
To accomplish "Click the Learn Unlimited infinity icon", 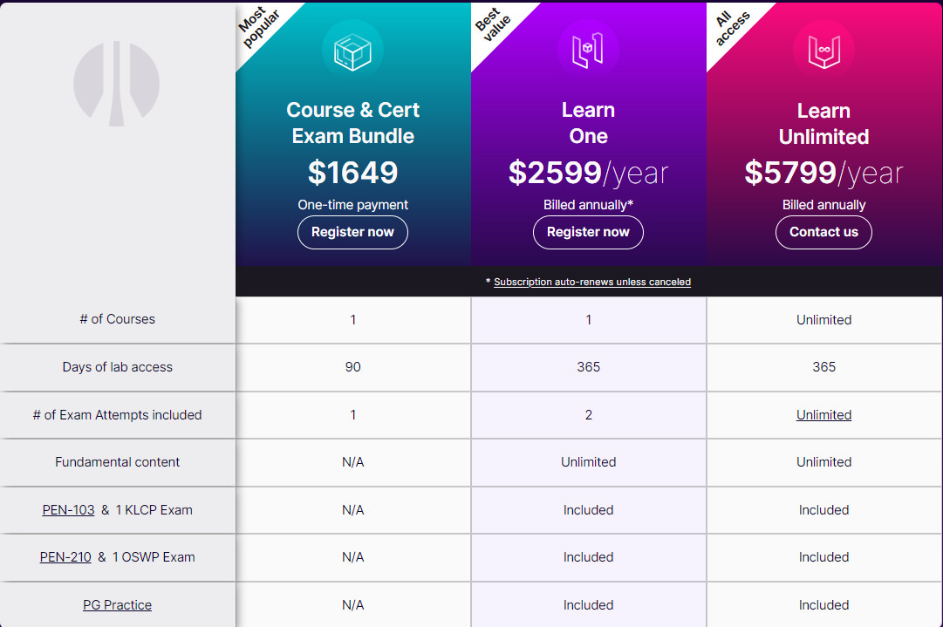I will coord(823,51).
